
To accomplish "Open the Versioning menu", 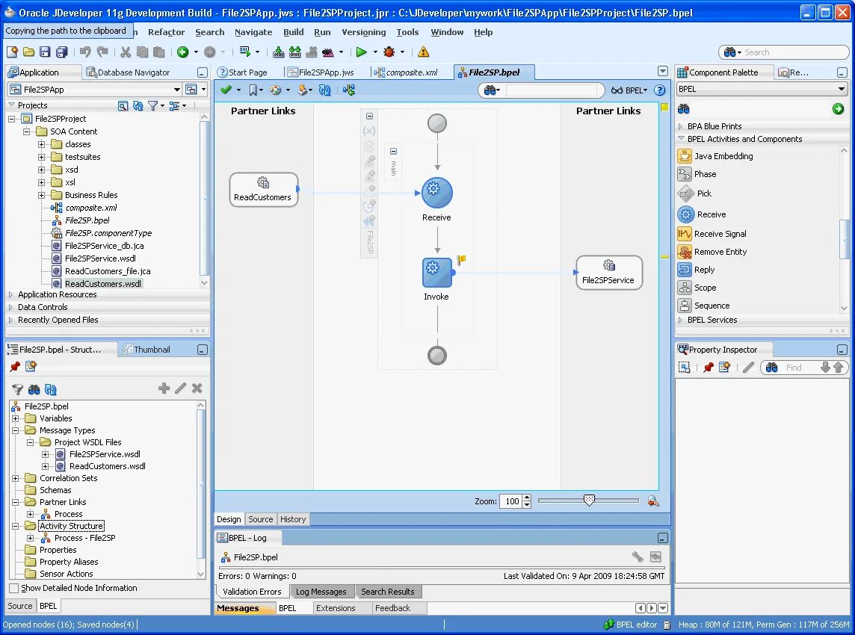I will (364, 32).
